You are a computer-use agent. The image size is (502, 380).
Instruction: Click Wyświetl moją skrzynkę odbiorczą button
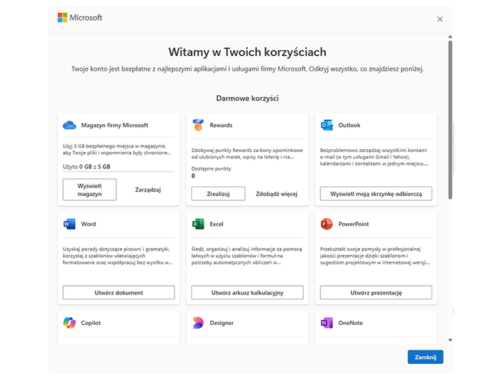376,194
